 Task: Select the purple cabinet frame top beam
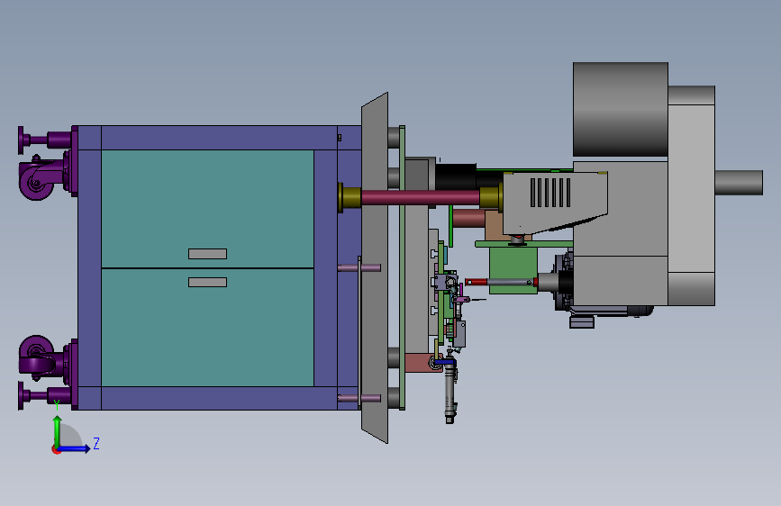[219, 138]
